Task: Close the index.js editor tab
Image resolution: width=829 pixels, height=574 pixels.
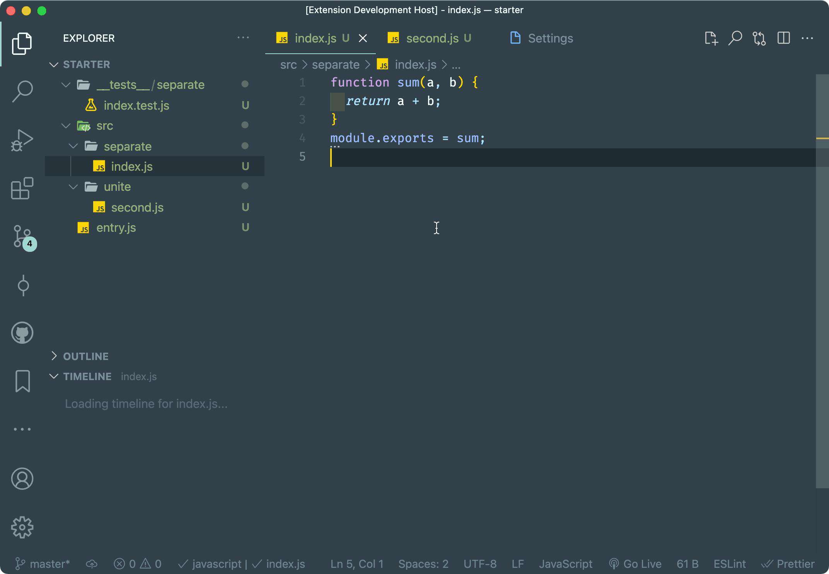Action: [x=363, y=38]
